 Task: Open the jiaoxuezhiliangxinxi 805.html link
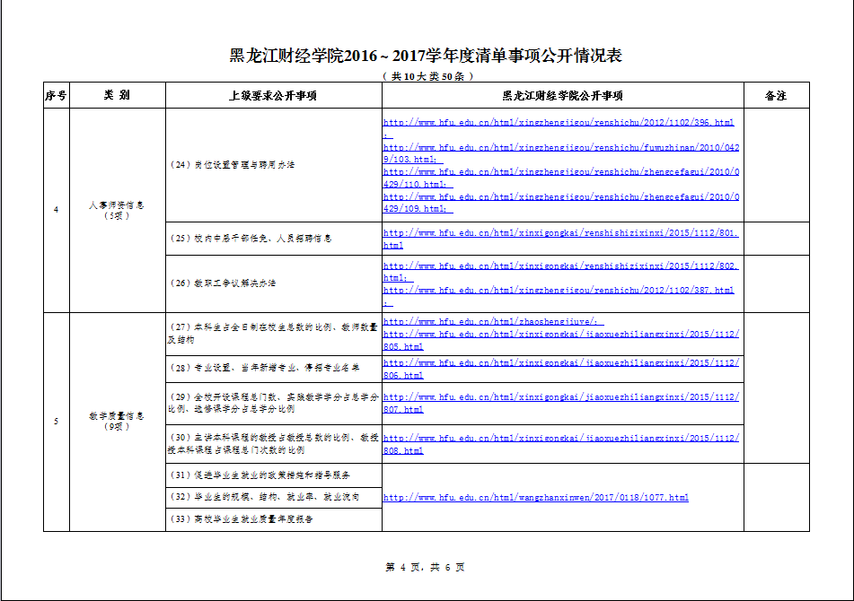[560, 335]
